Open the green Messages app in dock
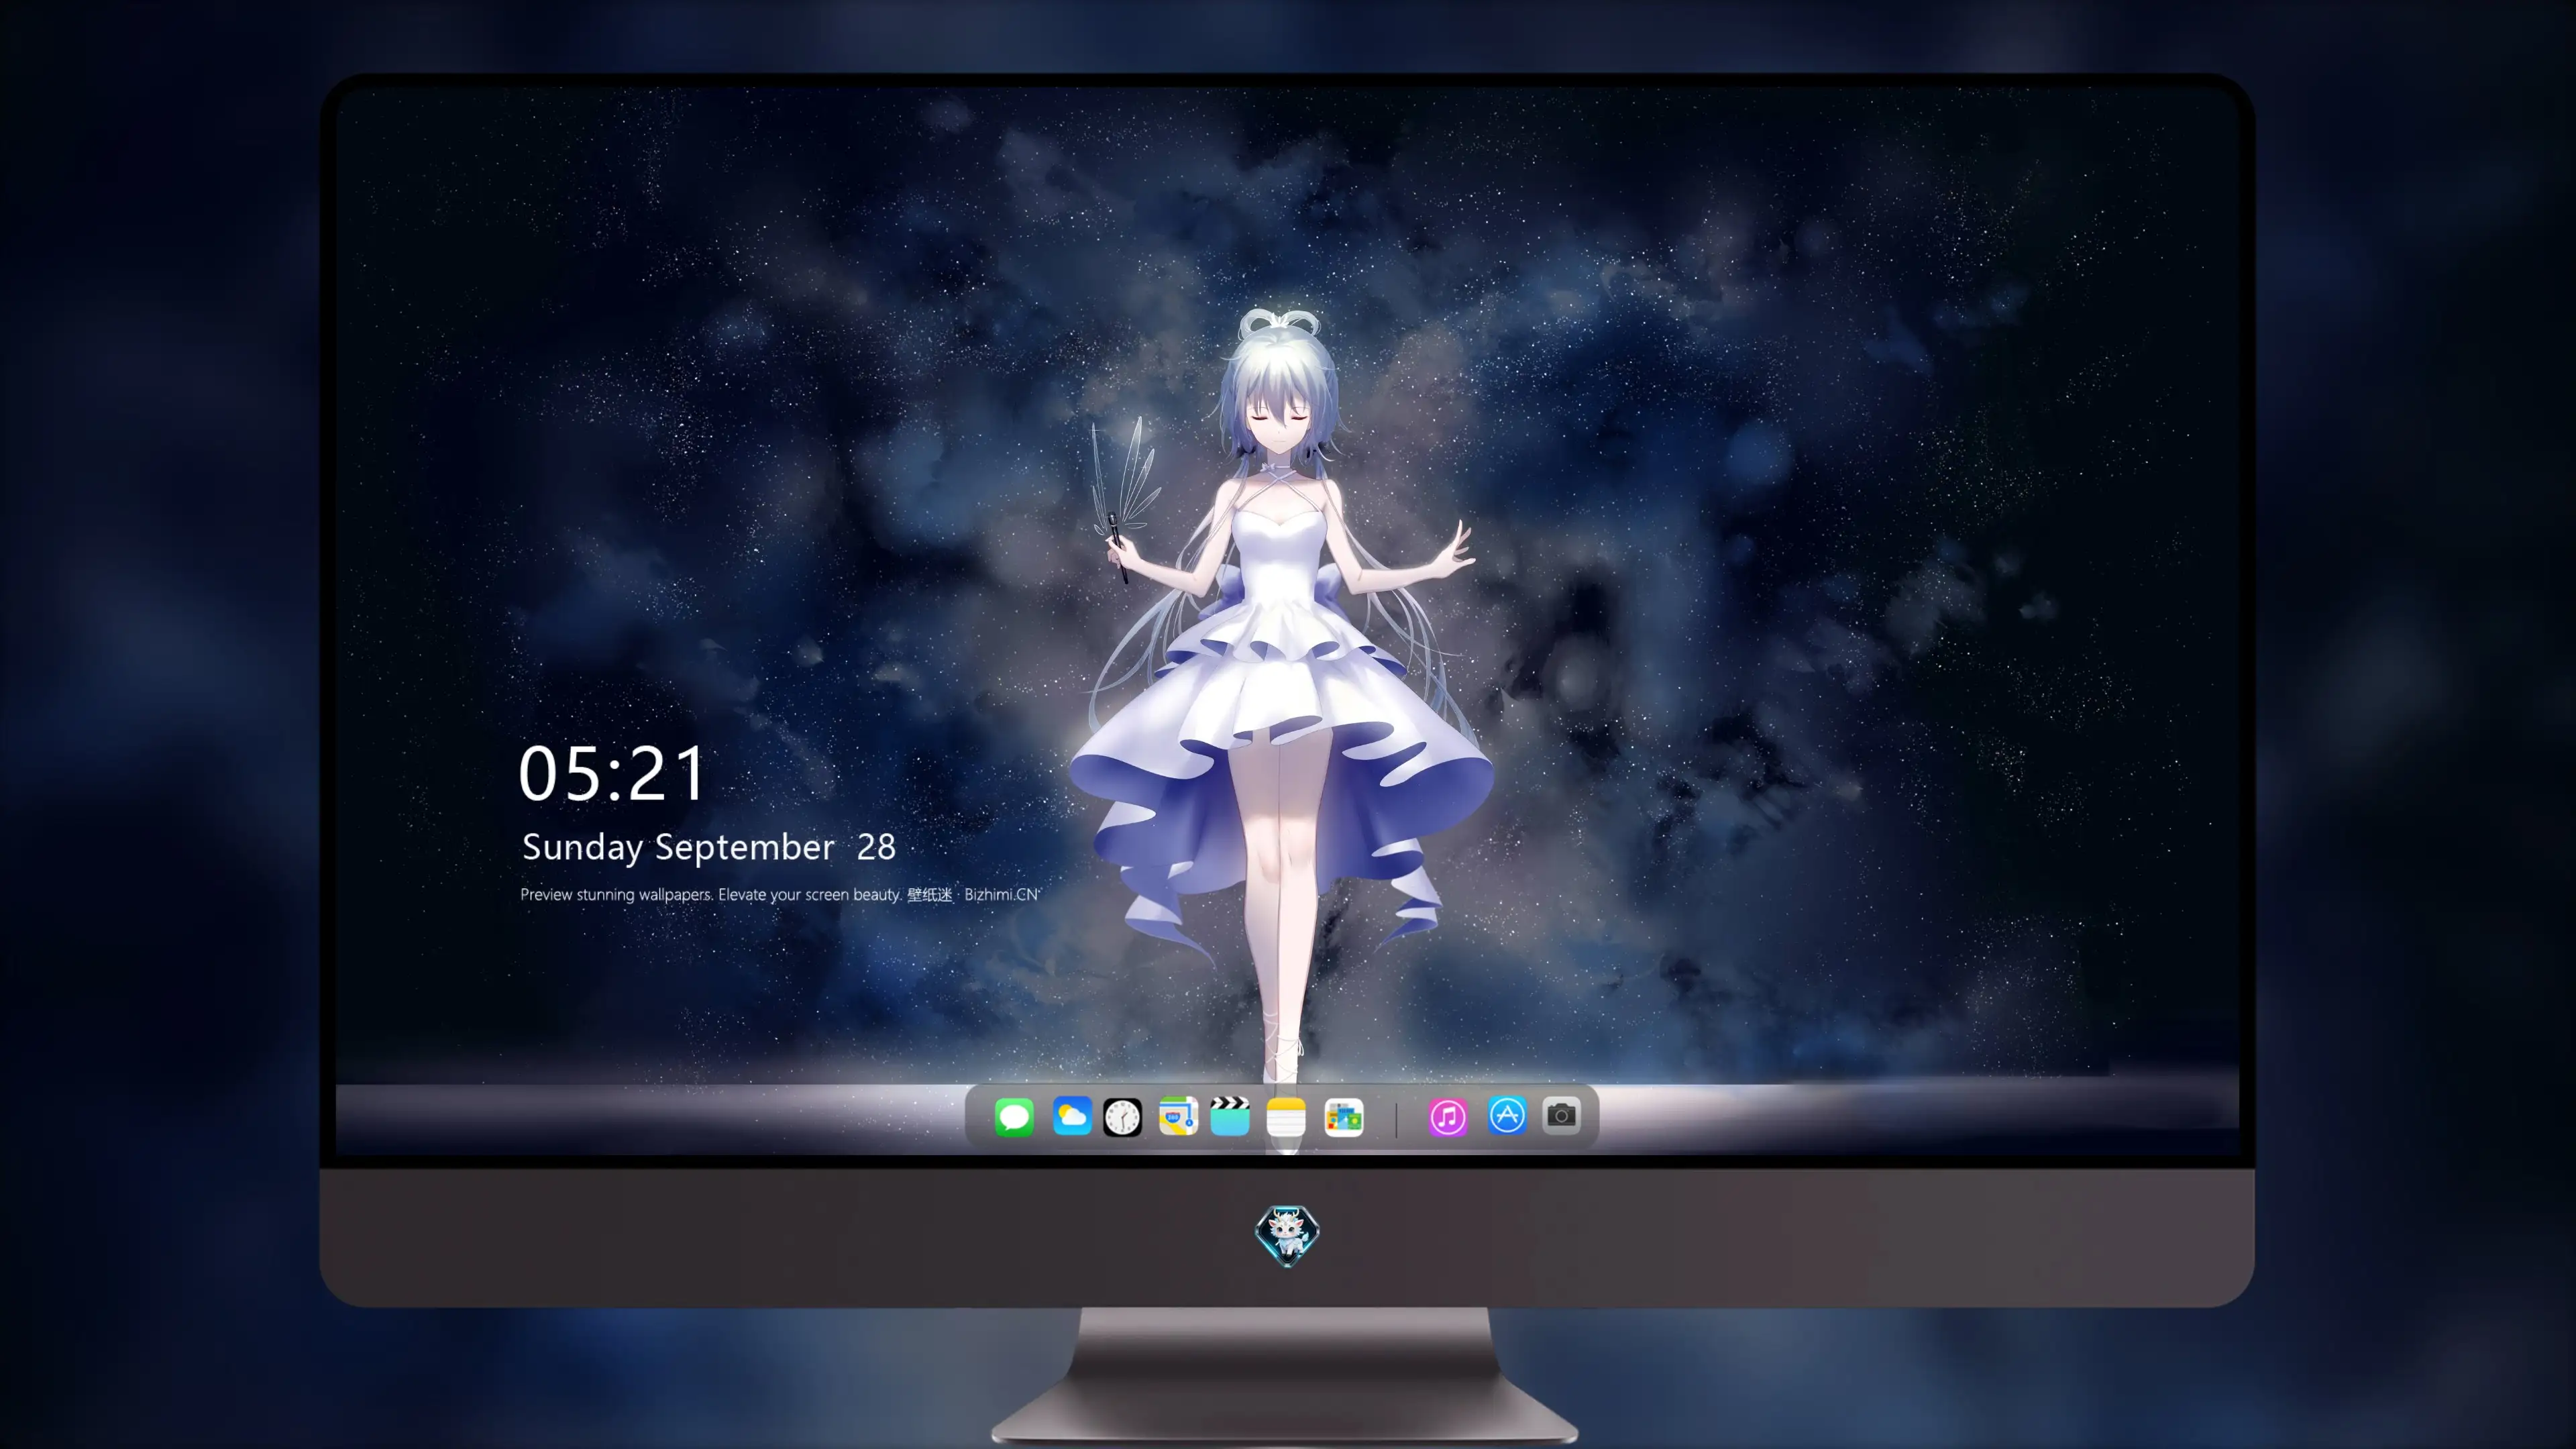 1014,1116
